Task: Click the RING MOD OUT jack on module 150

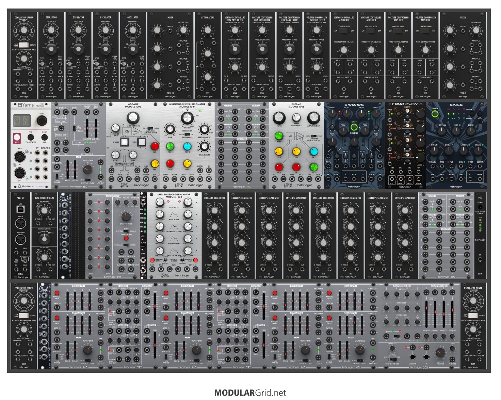Action: coord(62,128)
